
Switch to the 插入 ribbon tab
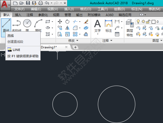18,15
